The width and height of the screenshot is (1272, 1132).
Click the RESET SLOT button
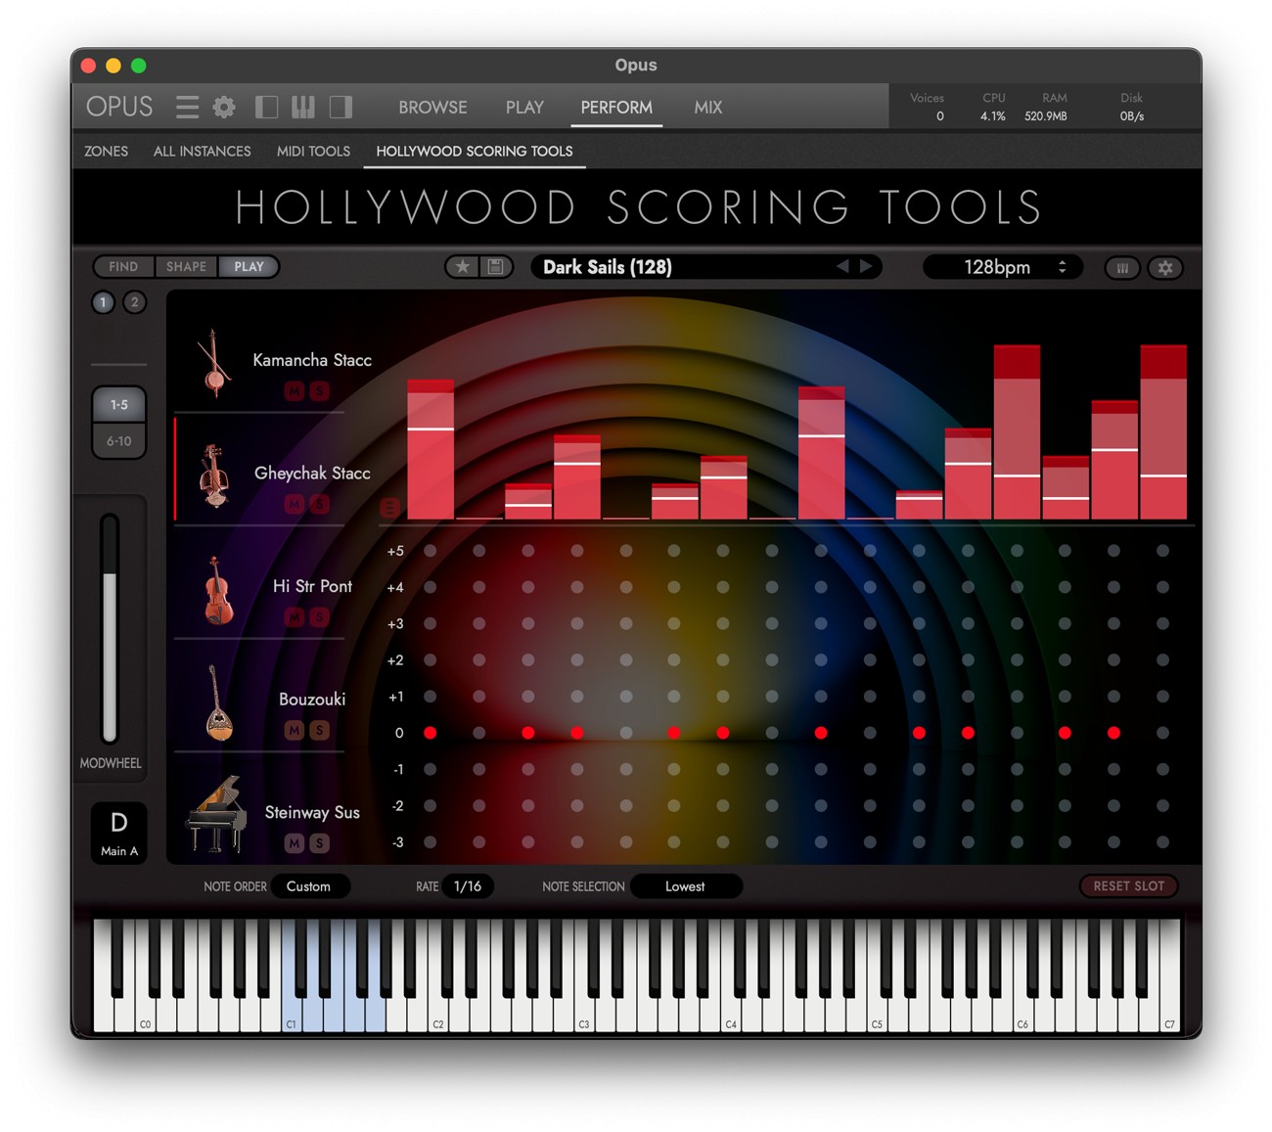[1129, 886]
